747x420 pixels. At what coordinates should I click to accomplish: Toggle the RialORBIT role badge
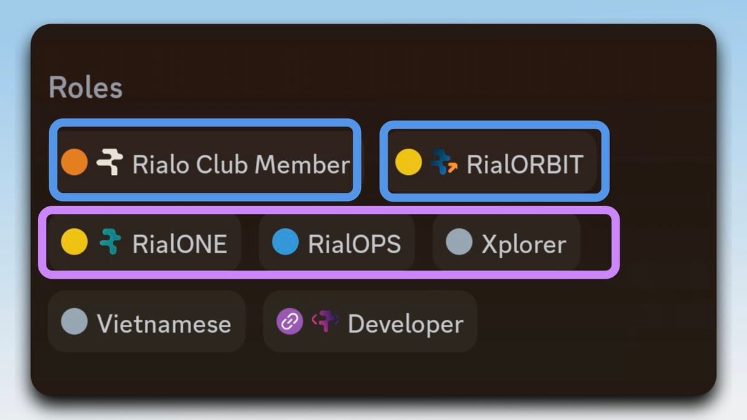494,163
